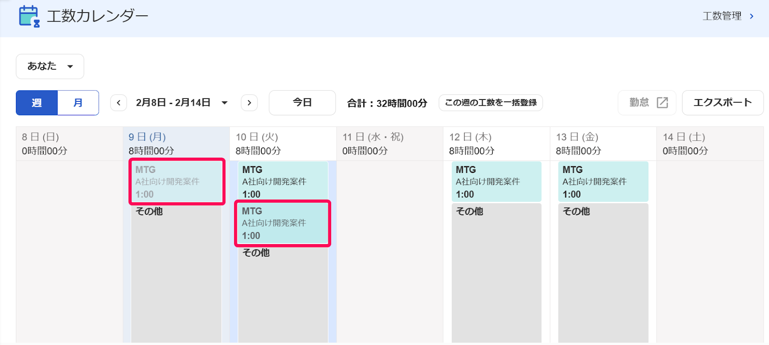
Task: Open the MTG entry on 12日
Action: (x=496, y=182)
